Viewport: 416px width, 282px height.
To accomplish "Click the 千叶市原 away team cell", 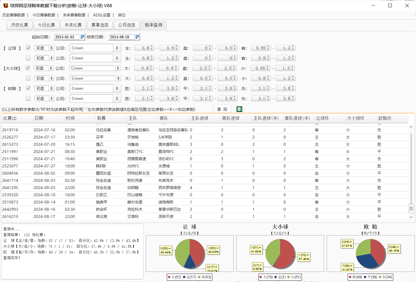I will pos(166,195).
